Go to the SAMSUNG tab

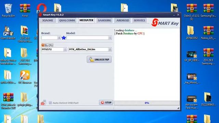click(104, 20)
